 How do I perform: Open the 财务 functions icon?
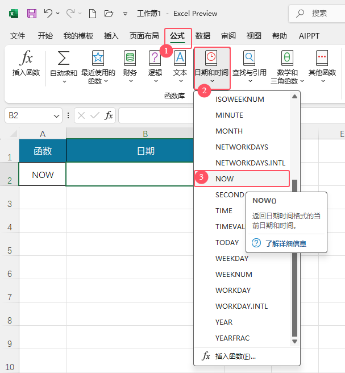130,58
